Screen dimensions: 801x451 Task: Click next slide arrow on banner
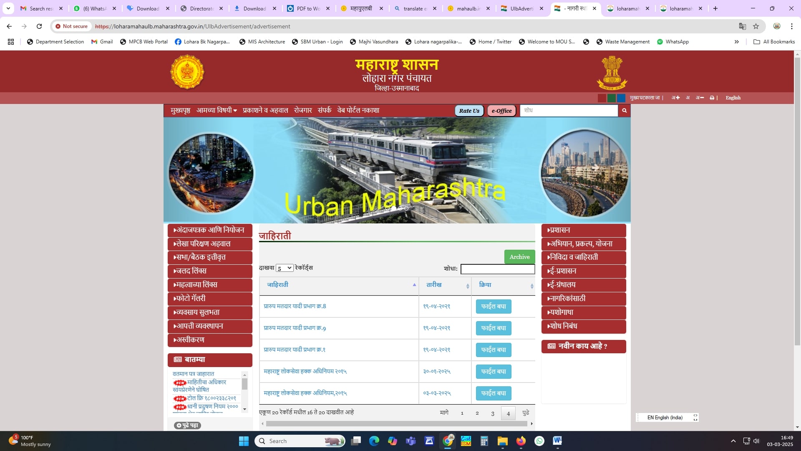click(596, 167)
